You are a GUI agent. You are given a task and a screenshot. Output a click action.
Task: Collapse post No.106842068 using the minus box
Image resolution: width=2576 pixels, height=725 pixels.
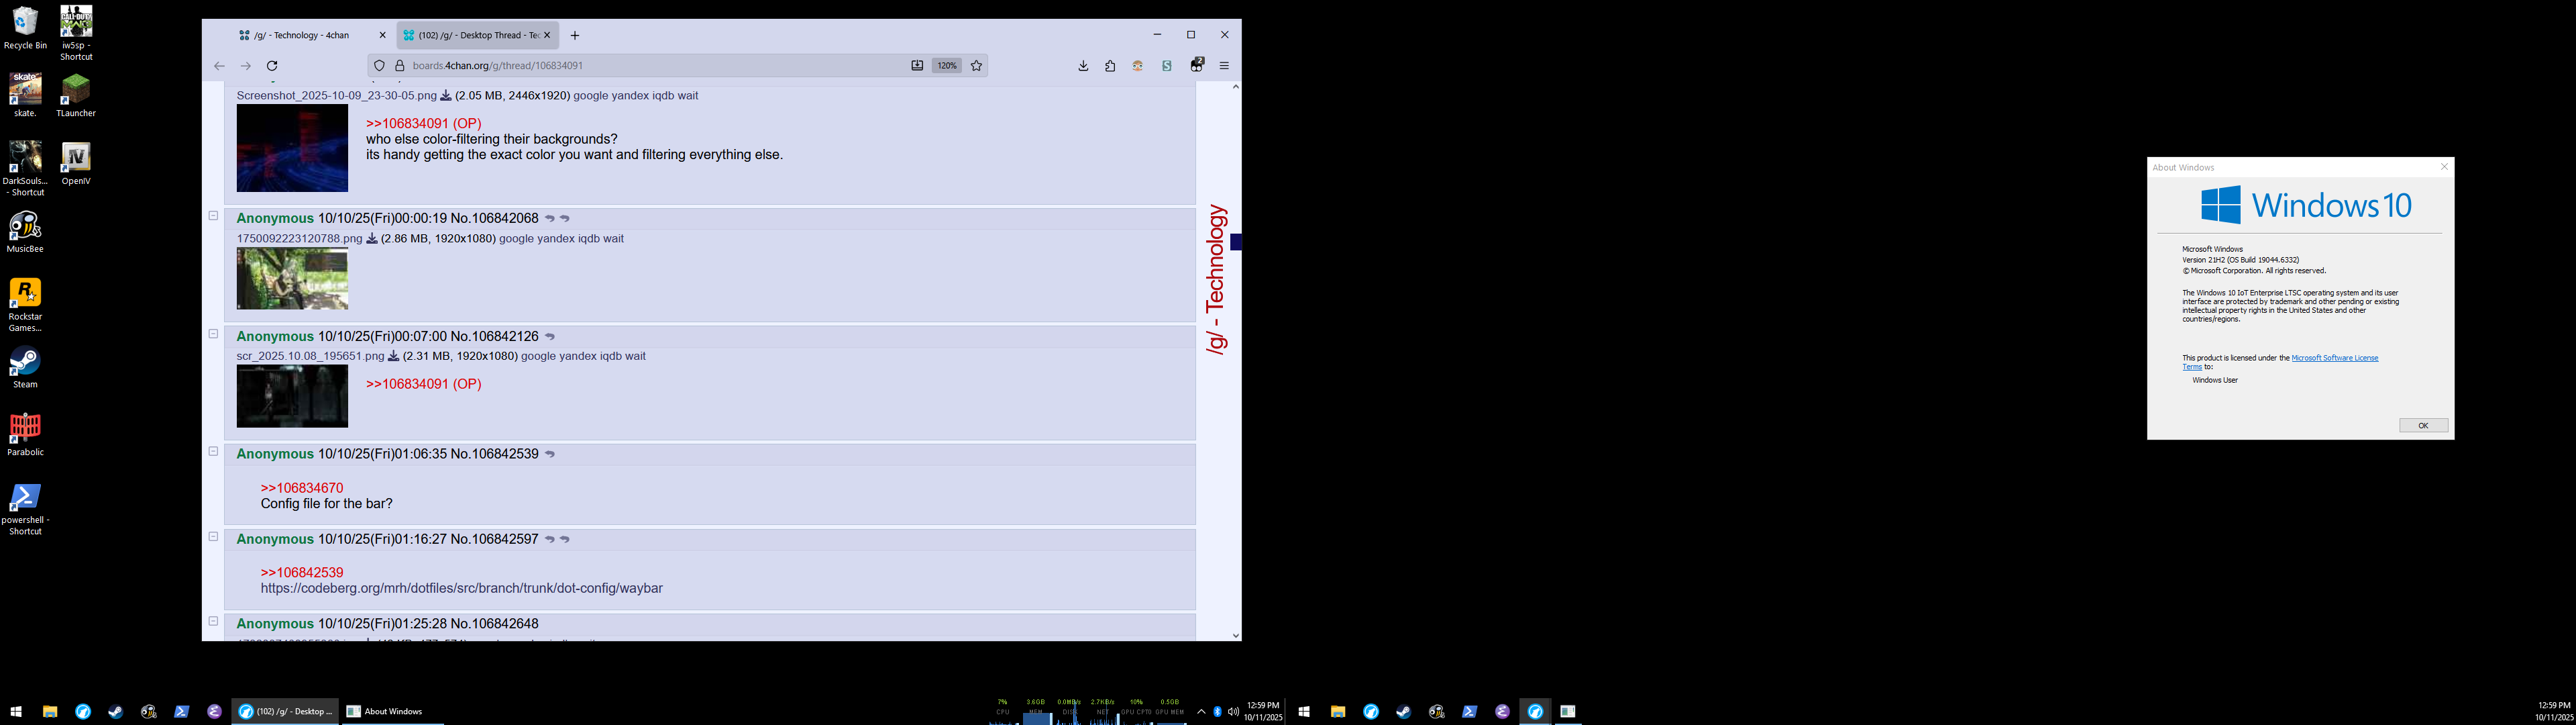point(213,216)
